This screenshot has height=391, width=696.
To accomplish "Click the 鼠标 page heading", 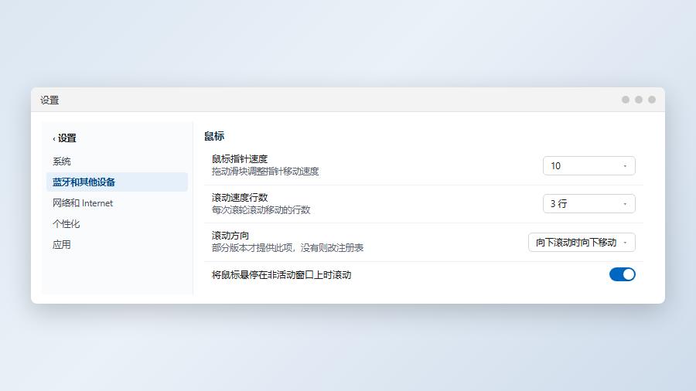I will pyautogui.click(x=214, y=136).
